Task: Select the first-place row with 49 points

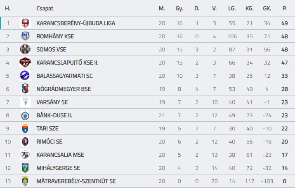Action: click(x=148, y=23)
